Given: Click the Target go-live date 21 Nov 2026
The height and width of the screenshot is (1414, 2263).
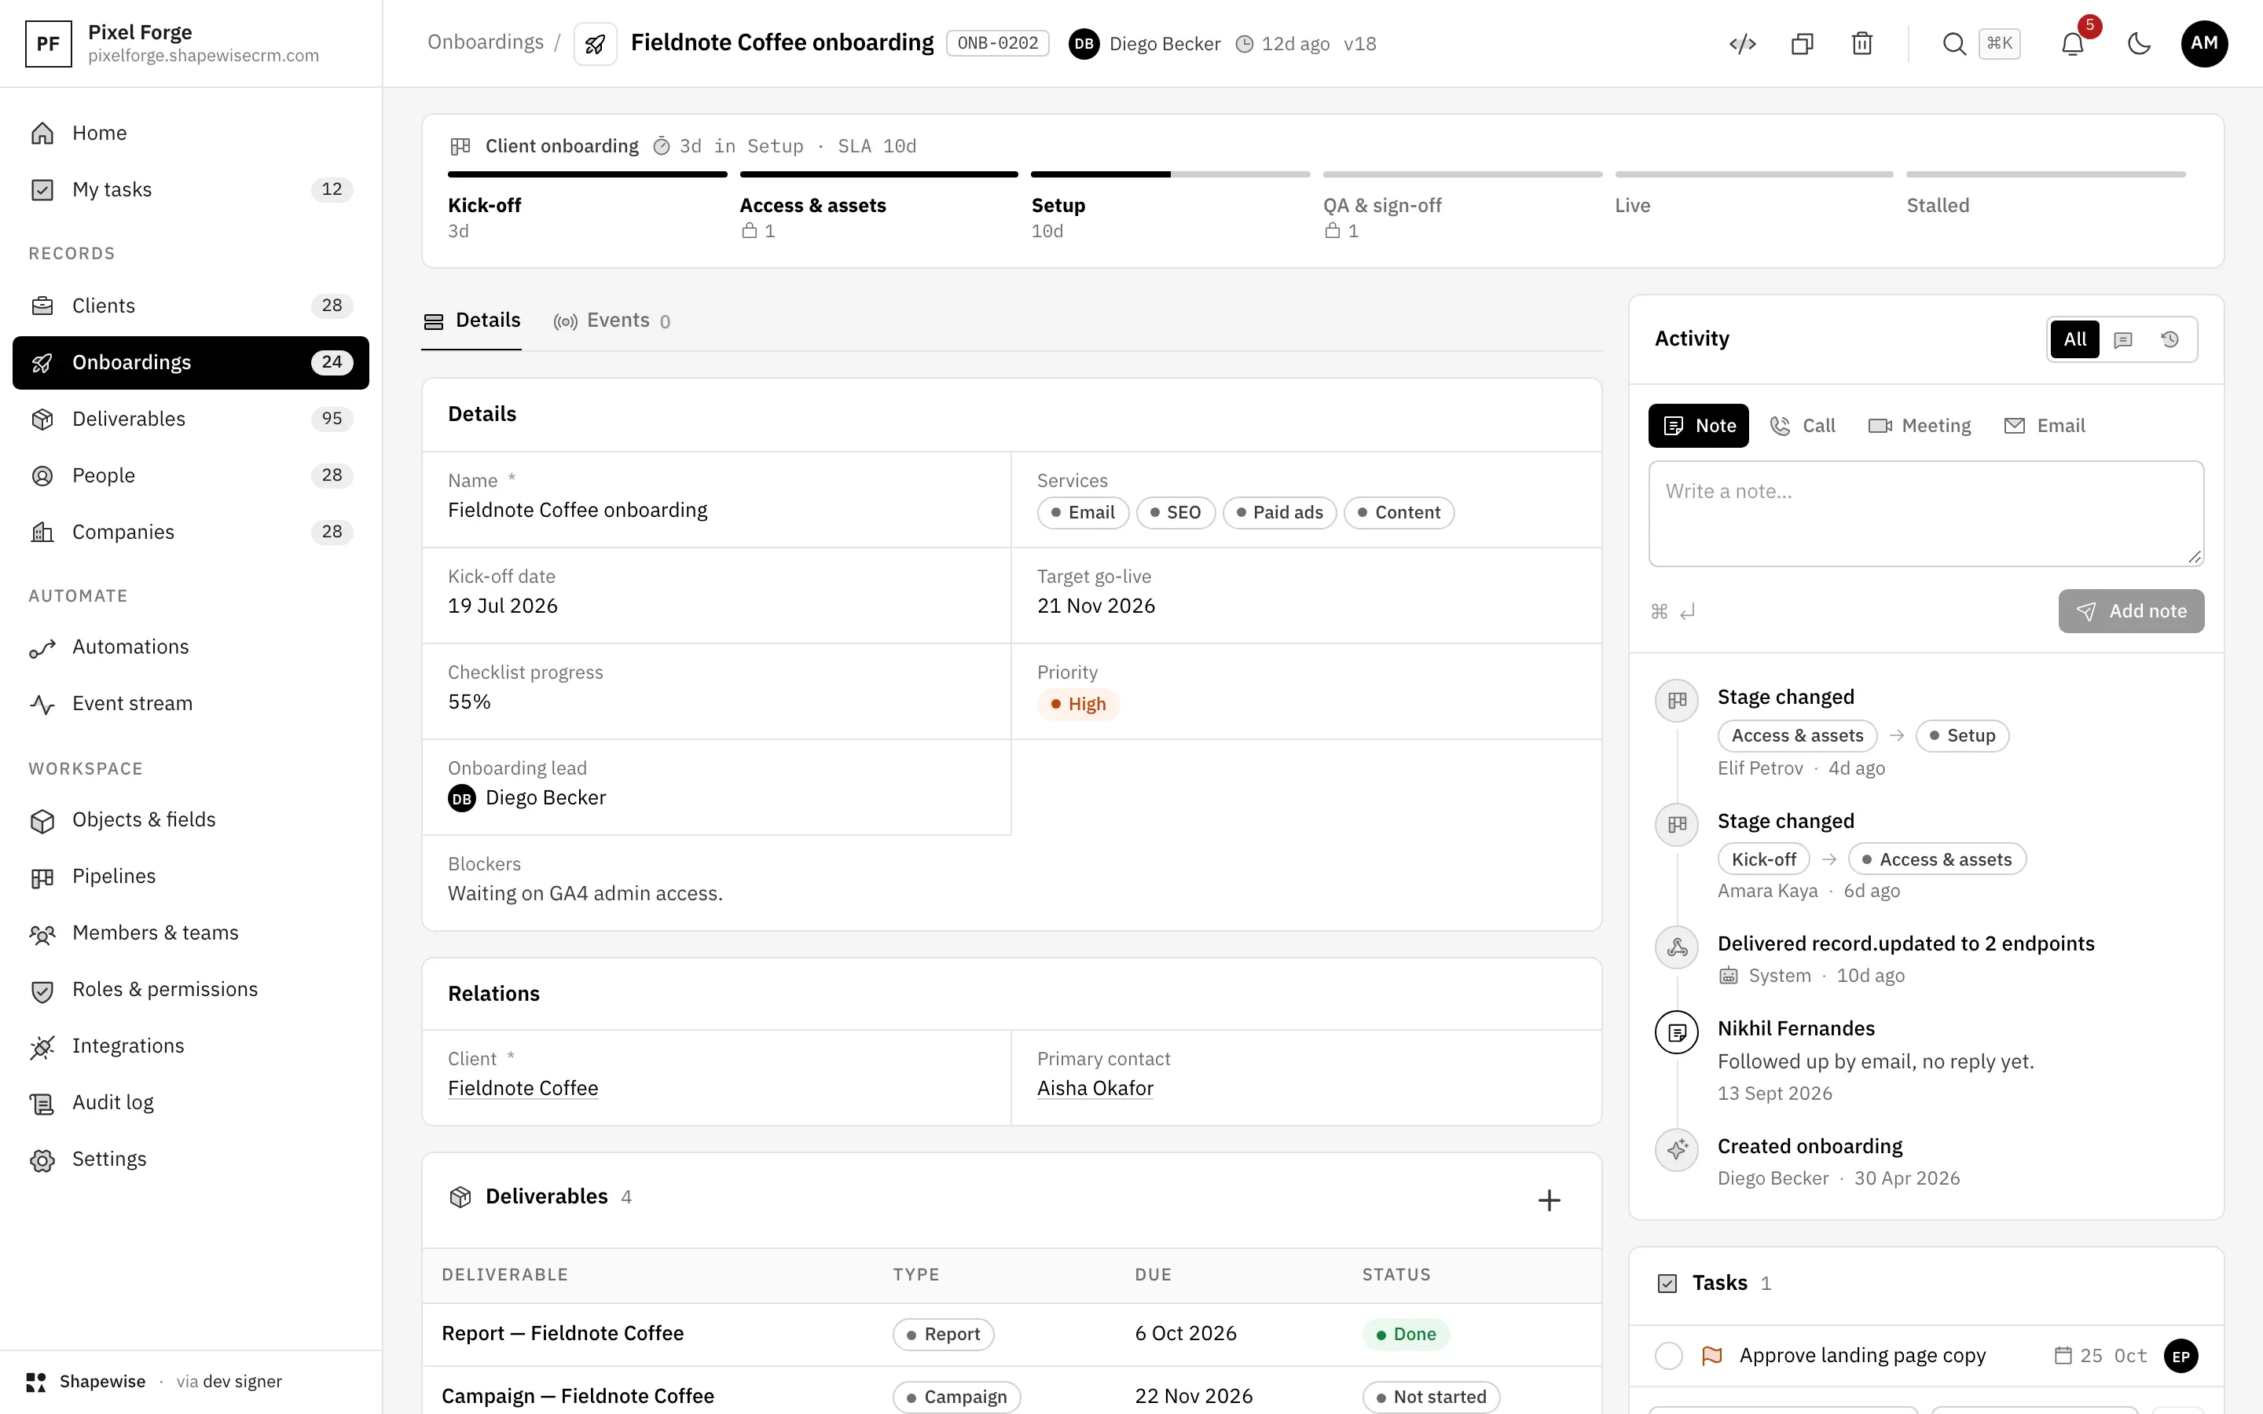Looking at the screenshot, I should [x=1096, y=606].
